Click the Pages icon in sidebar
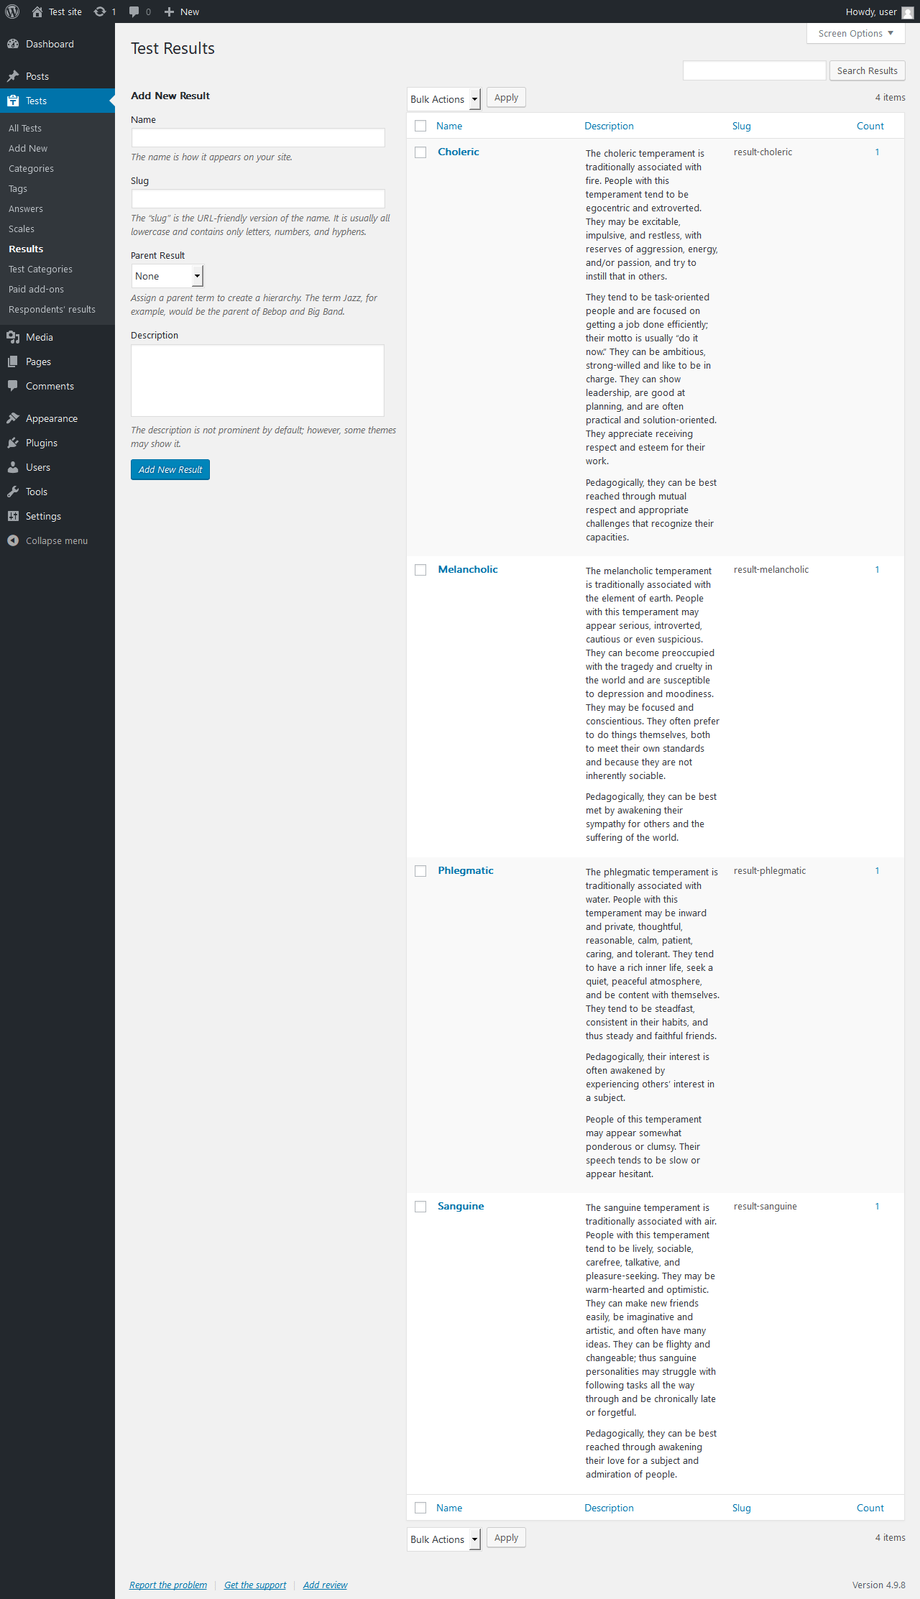Viewport: 920px width, 1599px height. (x=13, y=361)
